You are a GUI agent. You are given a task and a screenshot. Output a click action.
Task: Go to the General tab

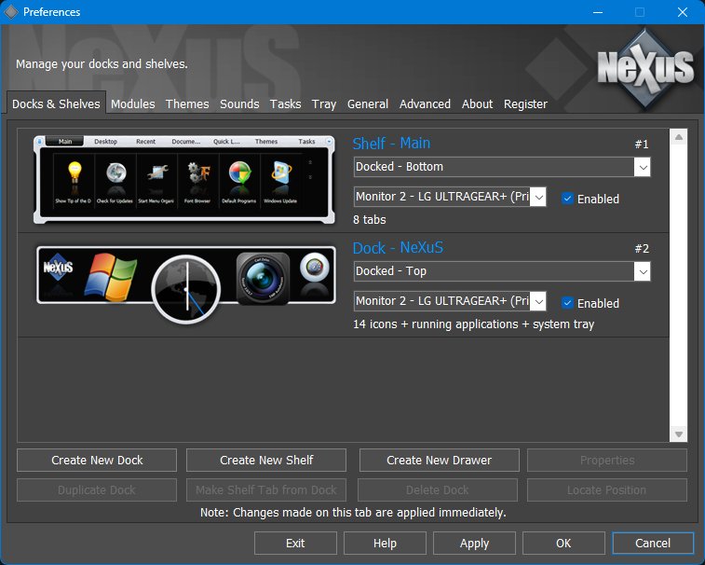pos(367,104)
